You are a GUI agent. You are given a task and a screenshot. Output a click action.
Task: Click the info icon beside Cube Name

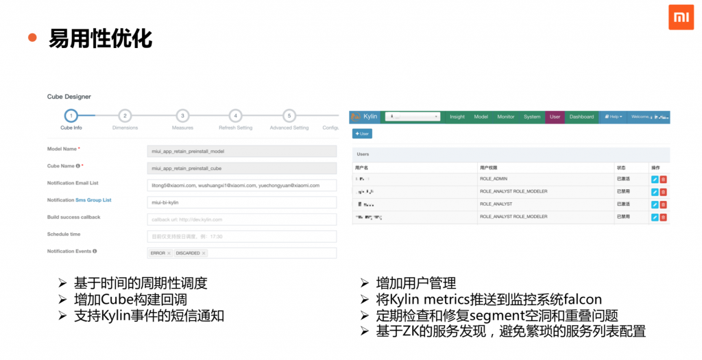[x=77, y=166]
